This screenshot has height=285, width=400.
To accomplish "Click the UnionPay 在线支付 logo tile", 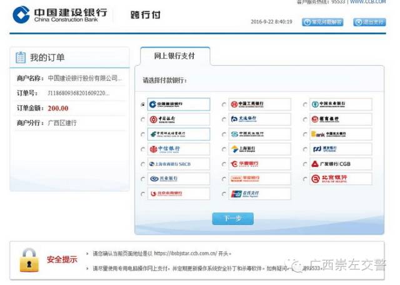I will pos(260,194).
